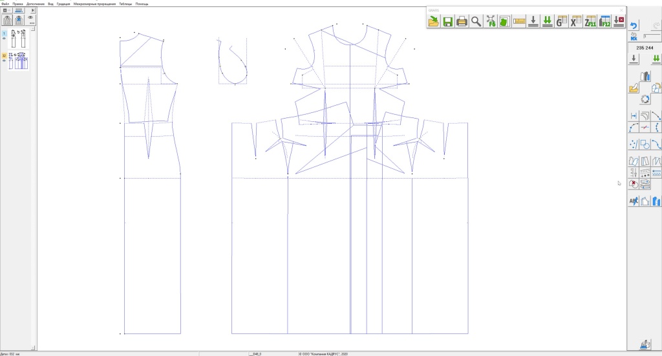Click the Z F11 table icon

(x=590, y=21)
